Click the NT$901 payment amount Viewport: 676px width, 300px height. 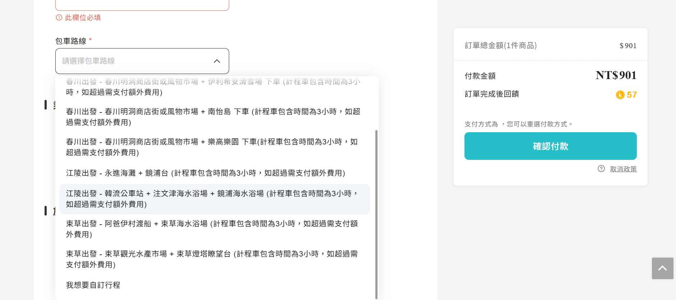[x=616, y=75]
